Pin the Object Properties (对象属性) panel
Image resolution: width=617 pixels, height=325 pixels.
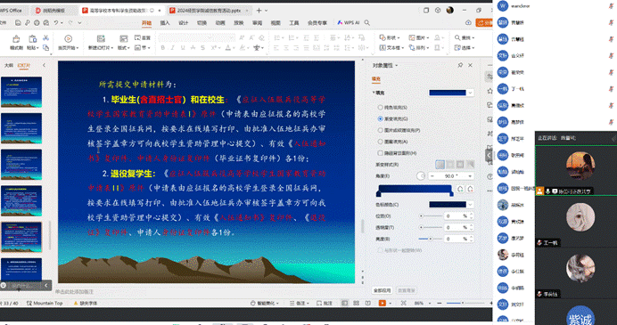coord(460,65)
